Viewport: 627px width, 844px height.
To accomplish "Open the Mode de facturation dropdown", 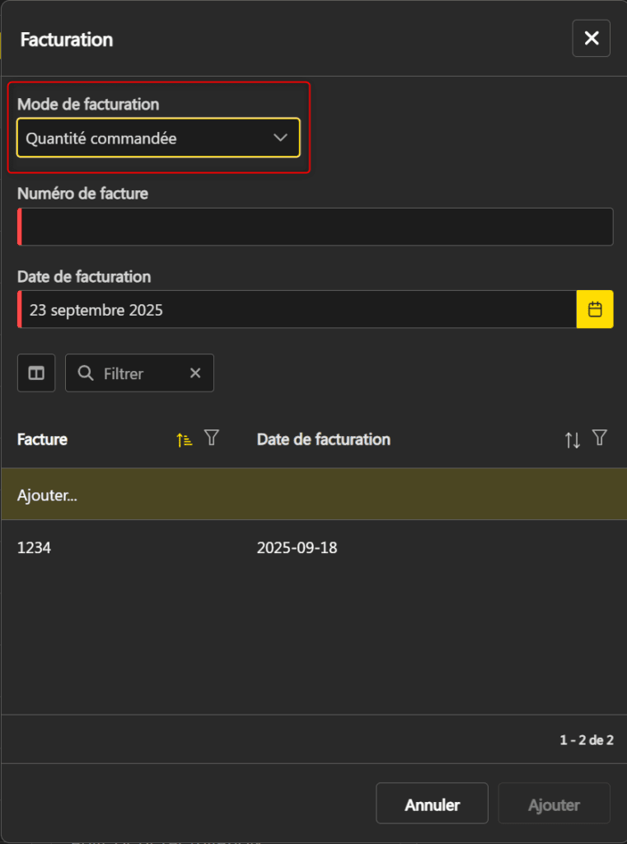I will pyautogui.click(x=158, y=138).
